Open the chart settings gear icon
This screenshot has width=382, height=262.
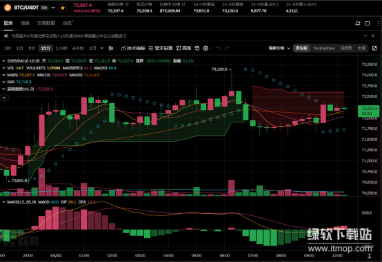205,48
